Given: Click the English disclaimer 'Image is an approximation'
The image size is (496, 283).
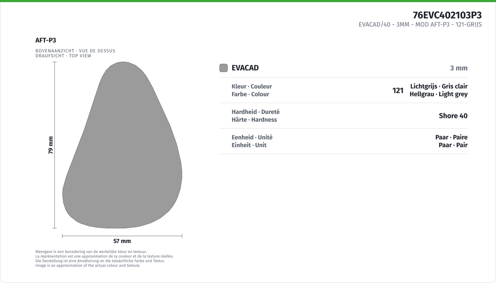Looking at the screenshot, I should coord(88,265).
